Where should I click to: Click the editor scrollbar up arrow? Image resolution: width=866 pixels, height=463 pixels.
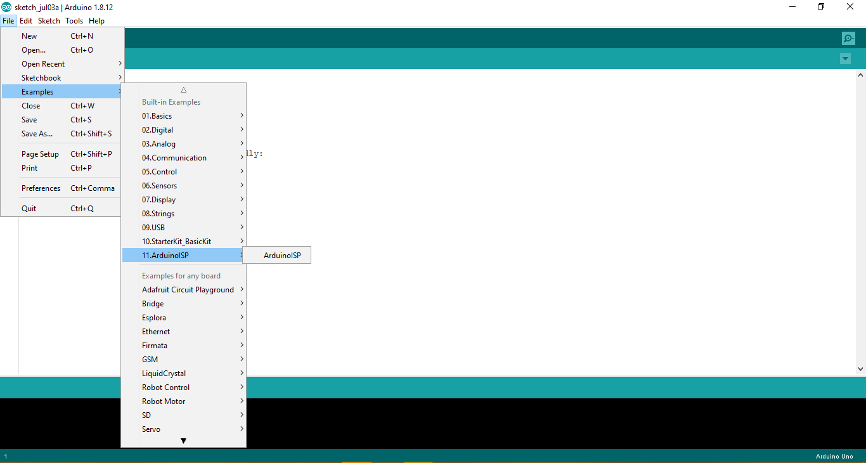coord(860,76)
